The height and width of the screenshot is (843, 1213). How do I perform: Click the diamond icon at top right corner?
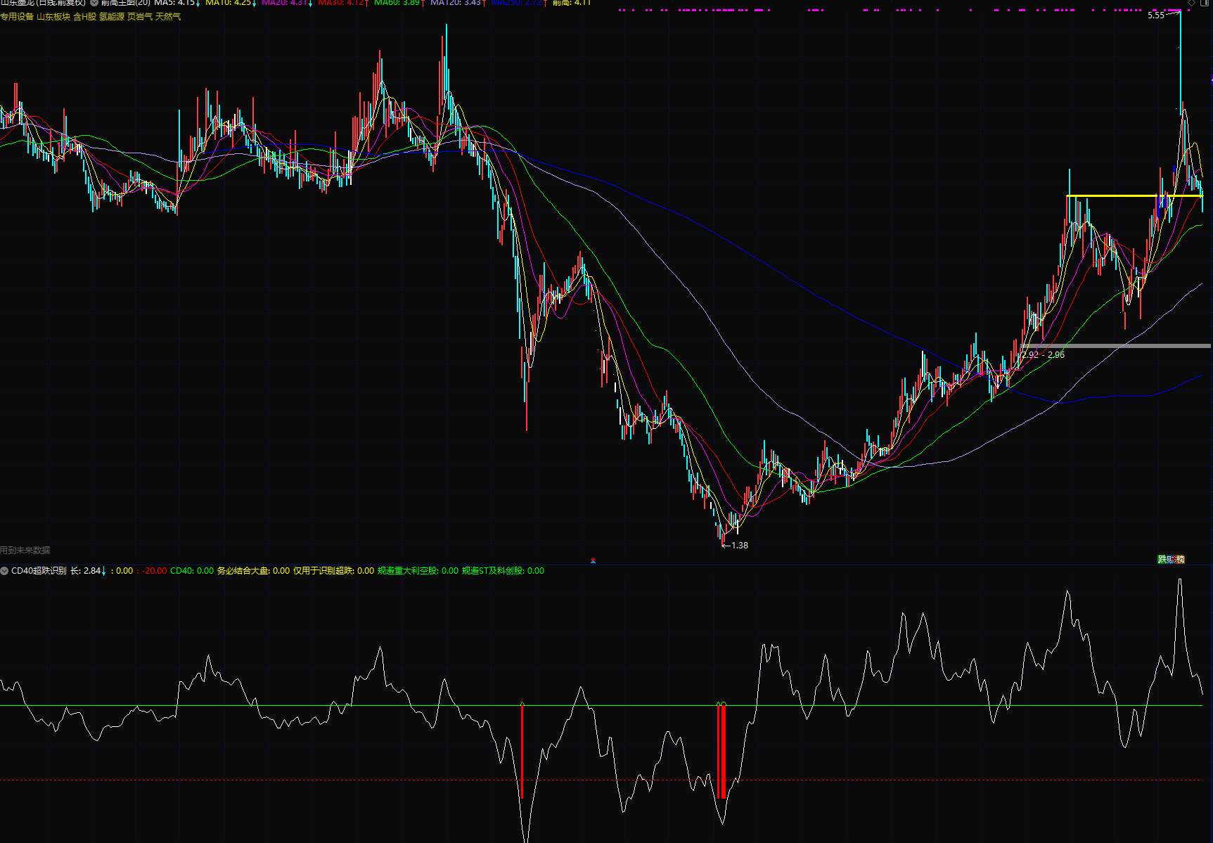[1192, 3]
